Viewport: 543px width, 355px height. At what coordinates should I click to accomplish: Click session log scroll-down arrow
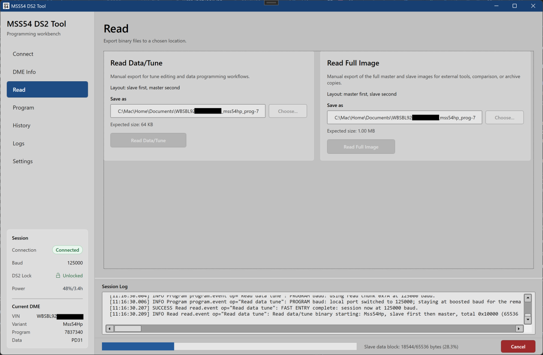528,320
